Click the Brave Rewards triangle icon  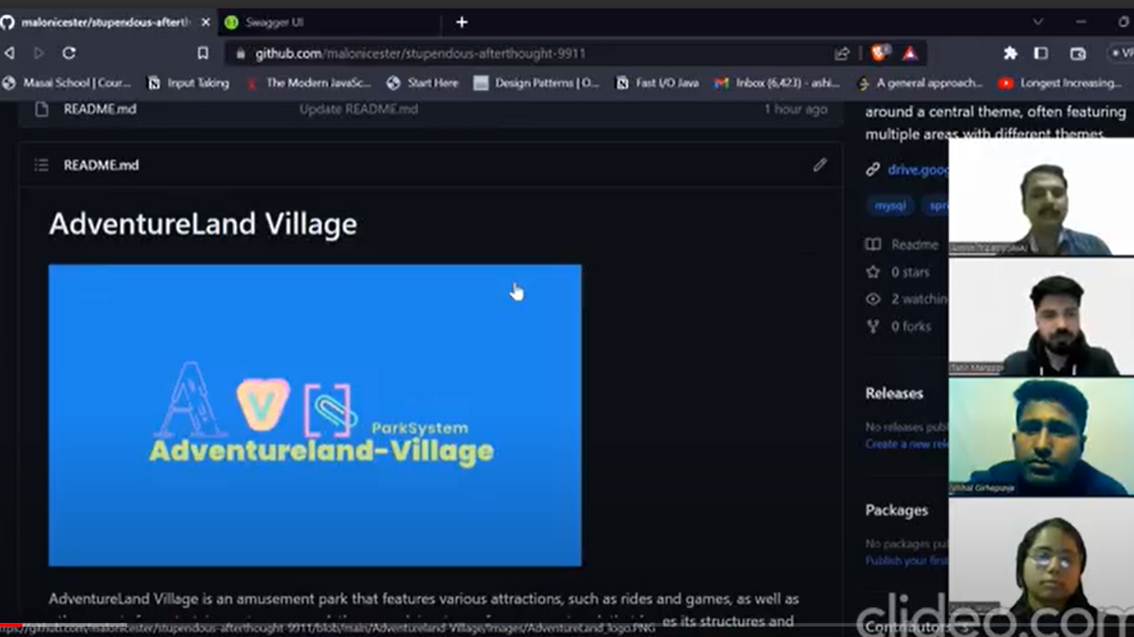(x=909, y=53)
